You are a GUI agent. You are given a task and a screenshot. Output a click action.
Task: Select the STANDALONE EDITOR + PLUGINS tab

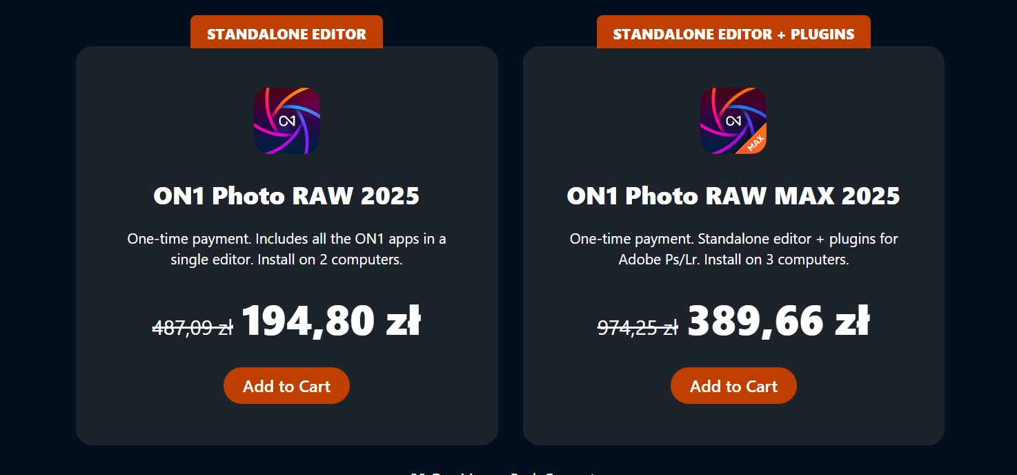(733, 34)
